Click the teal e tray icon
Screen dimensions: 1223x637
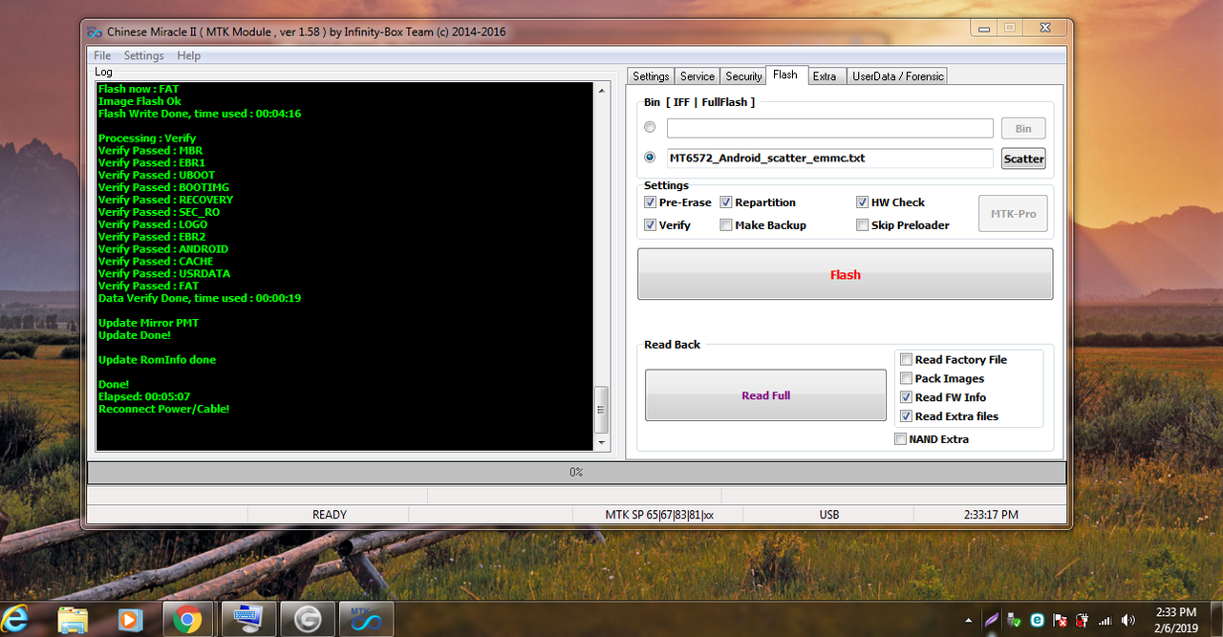(1038, 620)
